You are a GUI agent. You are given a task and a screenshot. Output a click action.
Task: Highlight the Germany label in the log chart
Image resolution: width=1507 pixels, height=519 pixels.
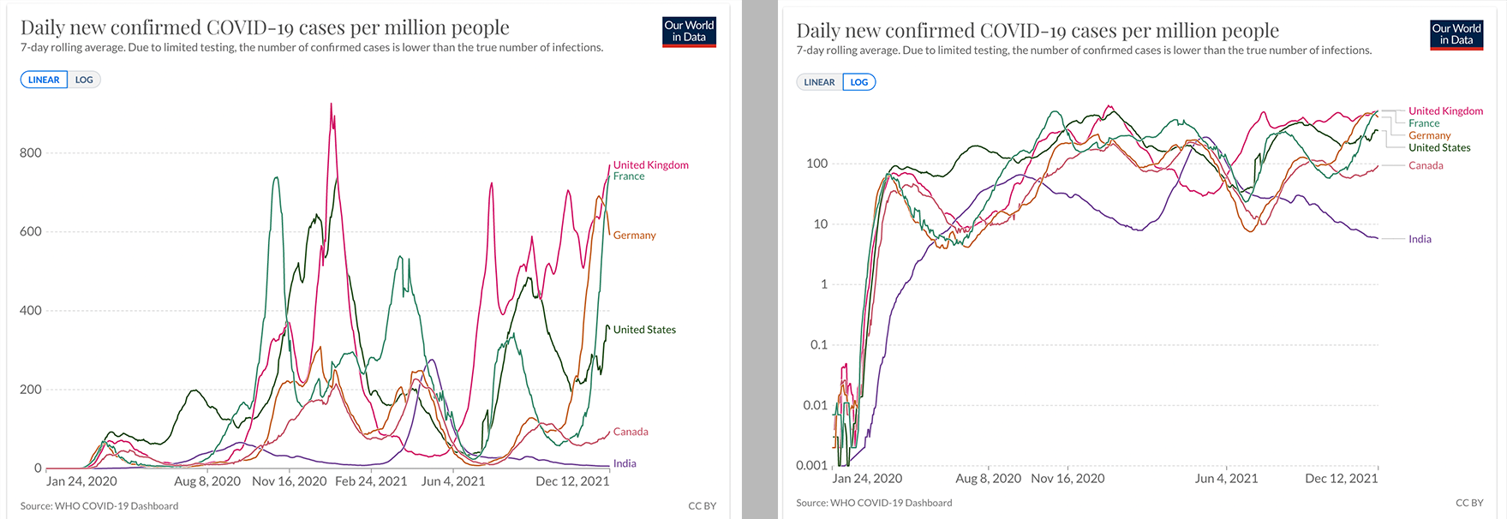(1429, 135)
